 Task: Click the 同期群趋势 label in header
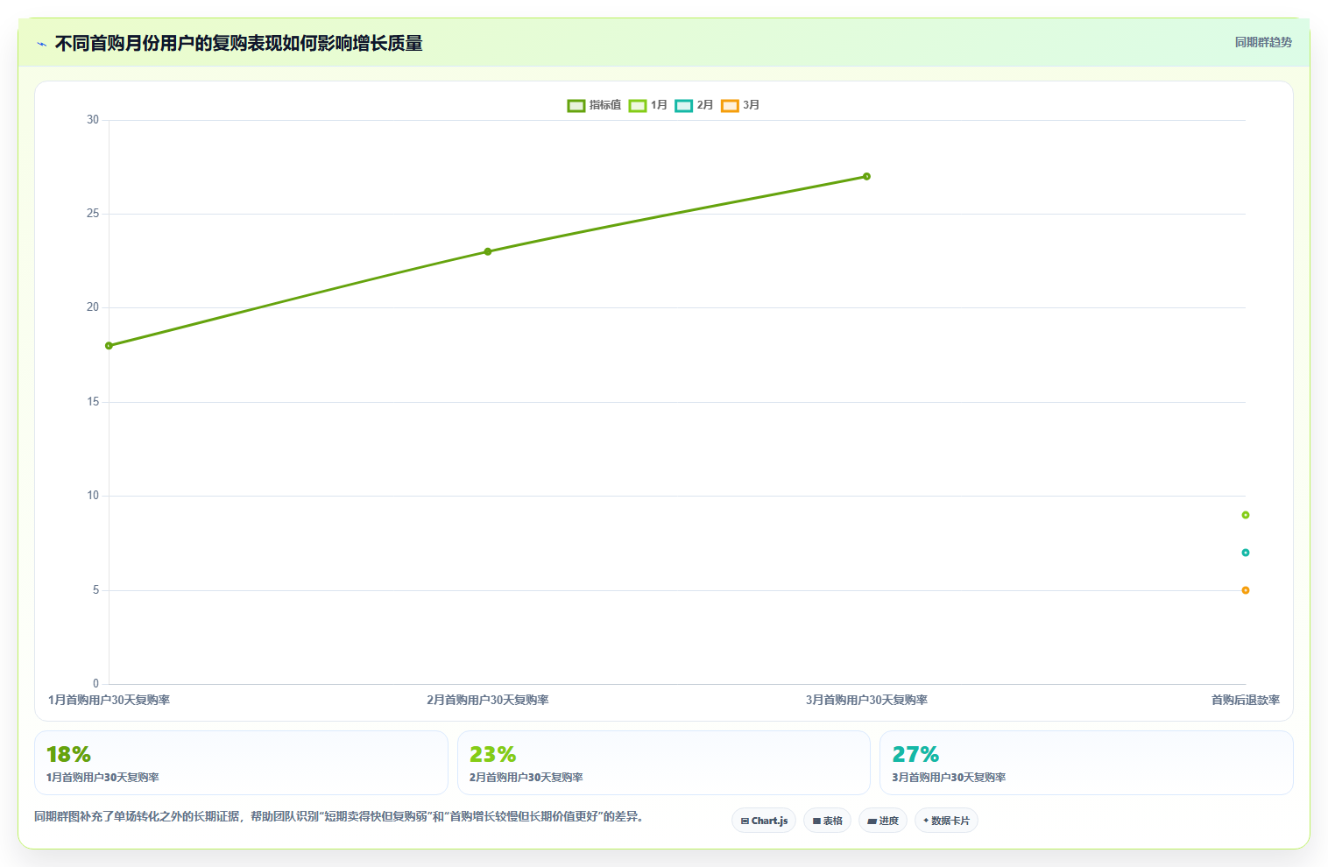(x=1263, y=42)
